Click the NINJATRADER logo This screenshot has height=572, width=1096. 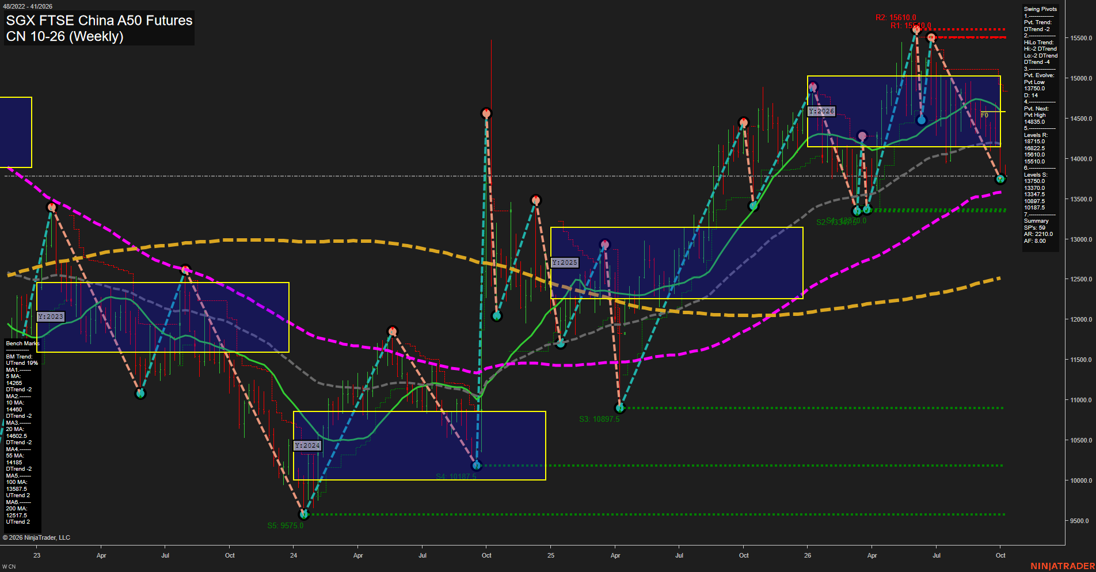pos(1063,566)
